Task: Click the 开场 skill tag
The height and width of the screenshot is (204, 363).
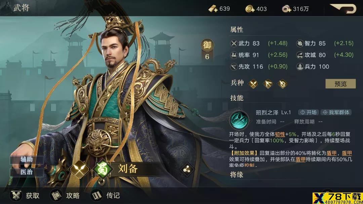Action: pyautogui.click(x=308, y=112)
